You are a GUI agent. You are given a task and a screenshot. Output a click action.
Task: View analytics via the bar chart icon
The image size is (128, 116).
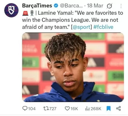(87, 109)
